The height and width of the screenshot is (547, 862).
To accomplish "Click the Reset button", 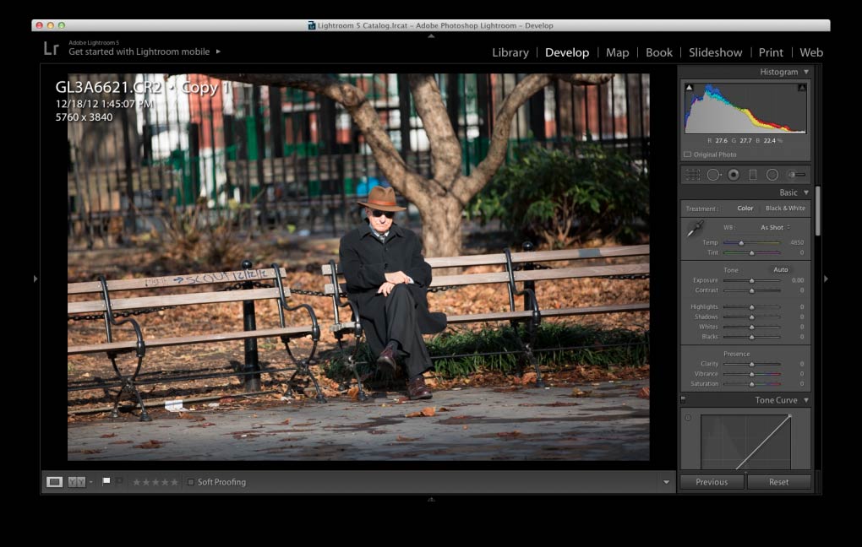I will pyautogui.click(x=778, y=481).
